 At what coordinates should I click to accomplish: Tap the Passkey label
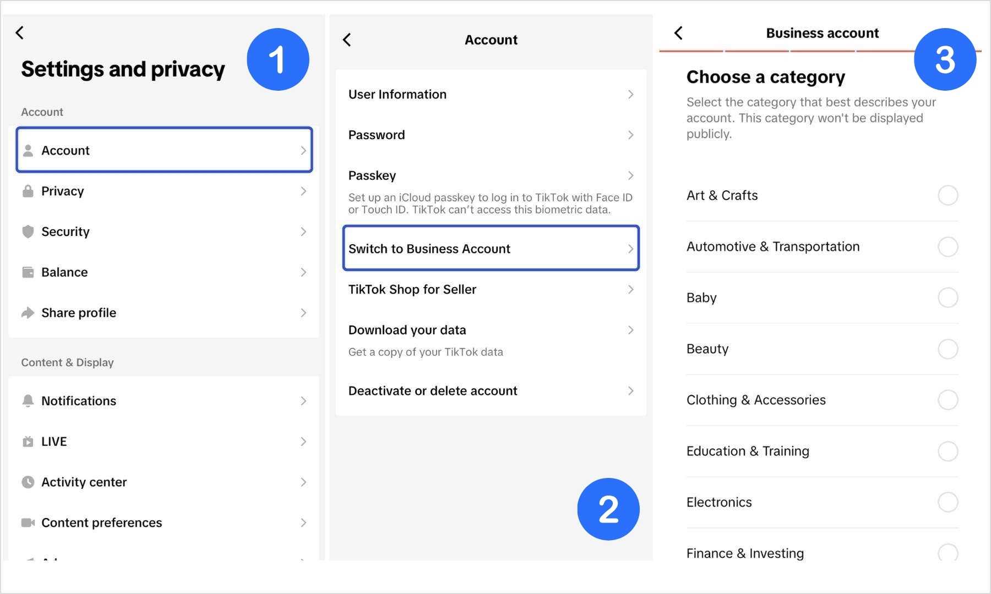pos(372,176)
